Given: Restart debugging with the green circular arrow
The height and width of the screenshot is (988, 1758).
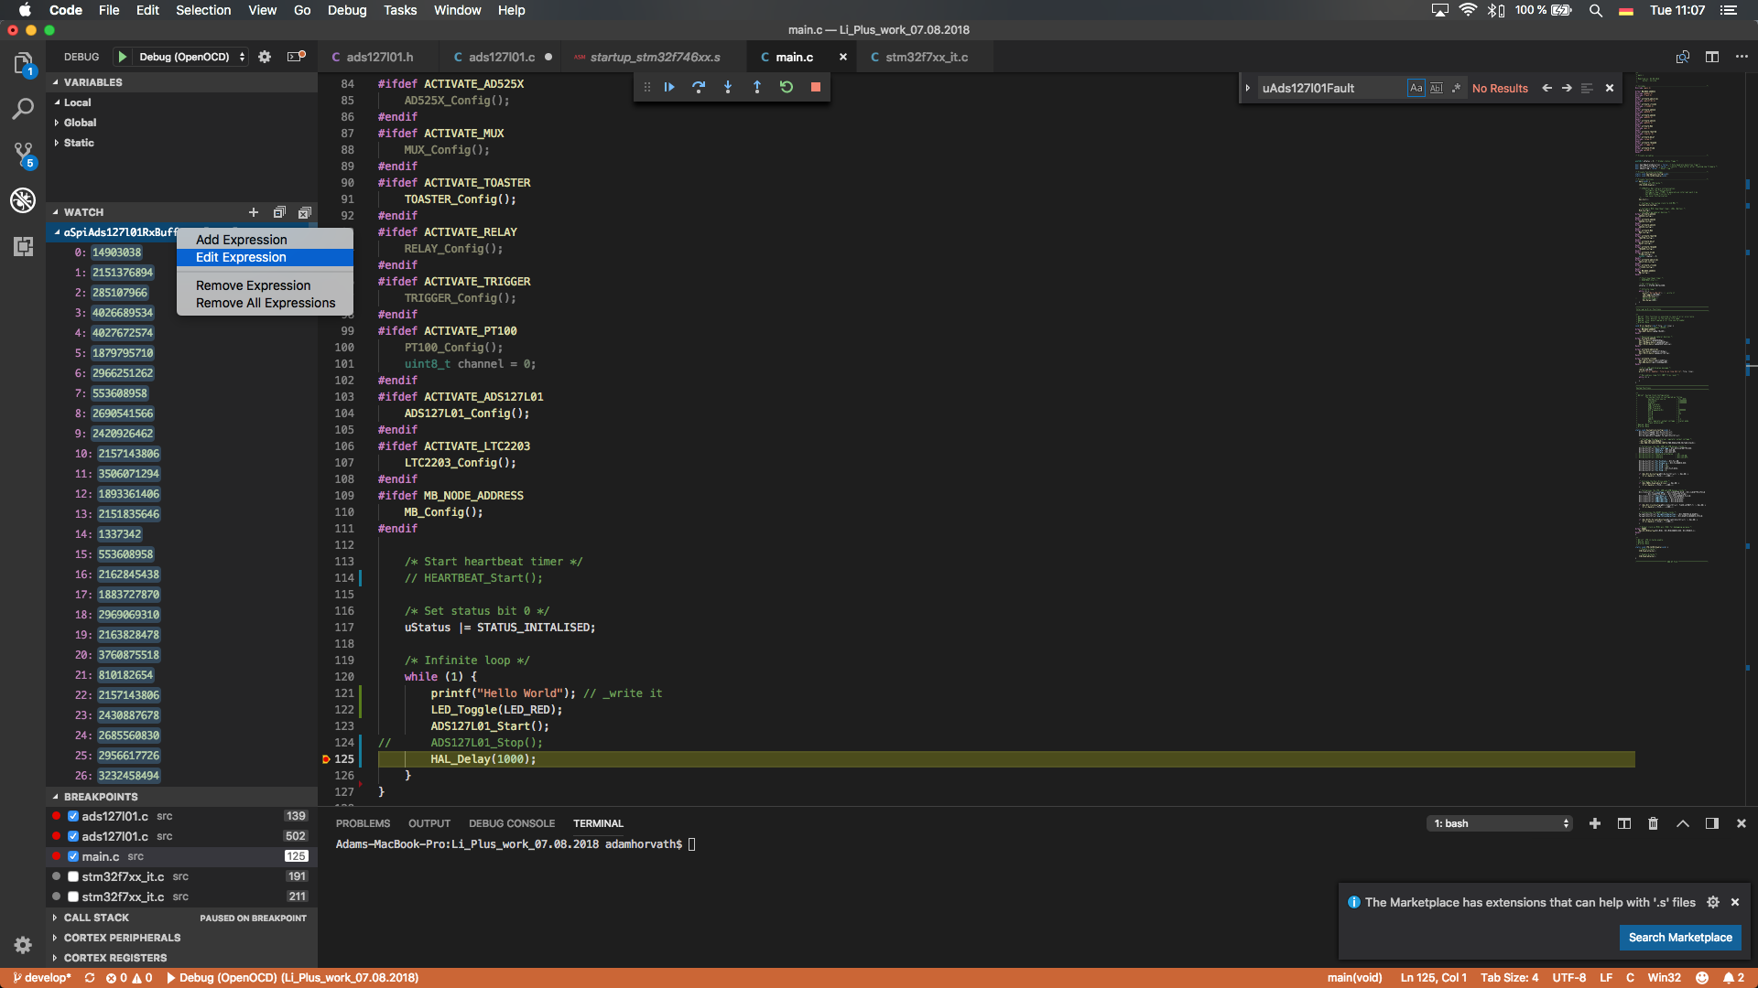Looking at the screenshot, I should pos(786,87).
